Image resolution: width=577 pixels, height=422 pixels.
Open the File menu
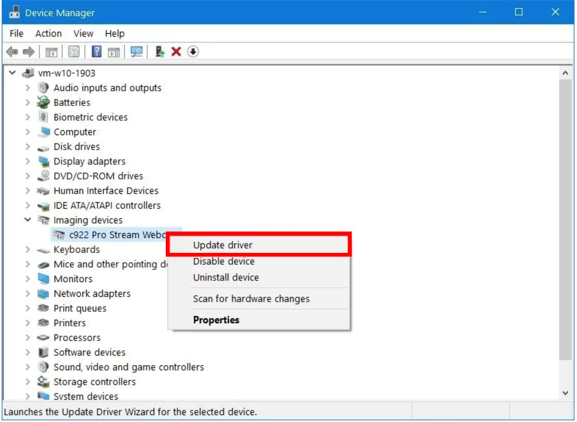point(16,34)
